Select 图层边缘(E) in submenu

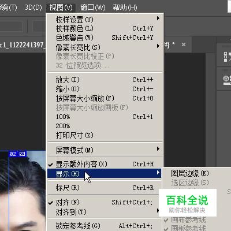click(196, 173)
